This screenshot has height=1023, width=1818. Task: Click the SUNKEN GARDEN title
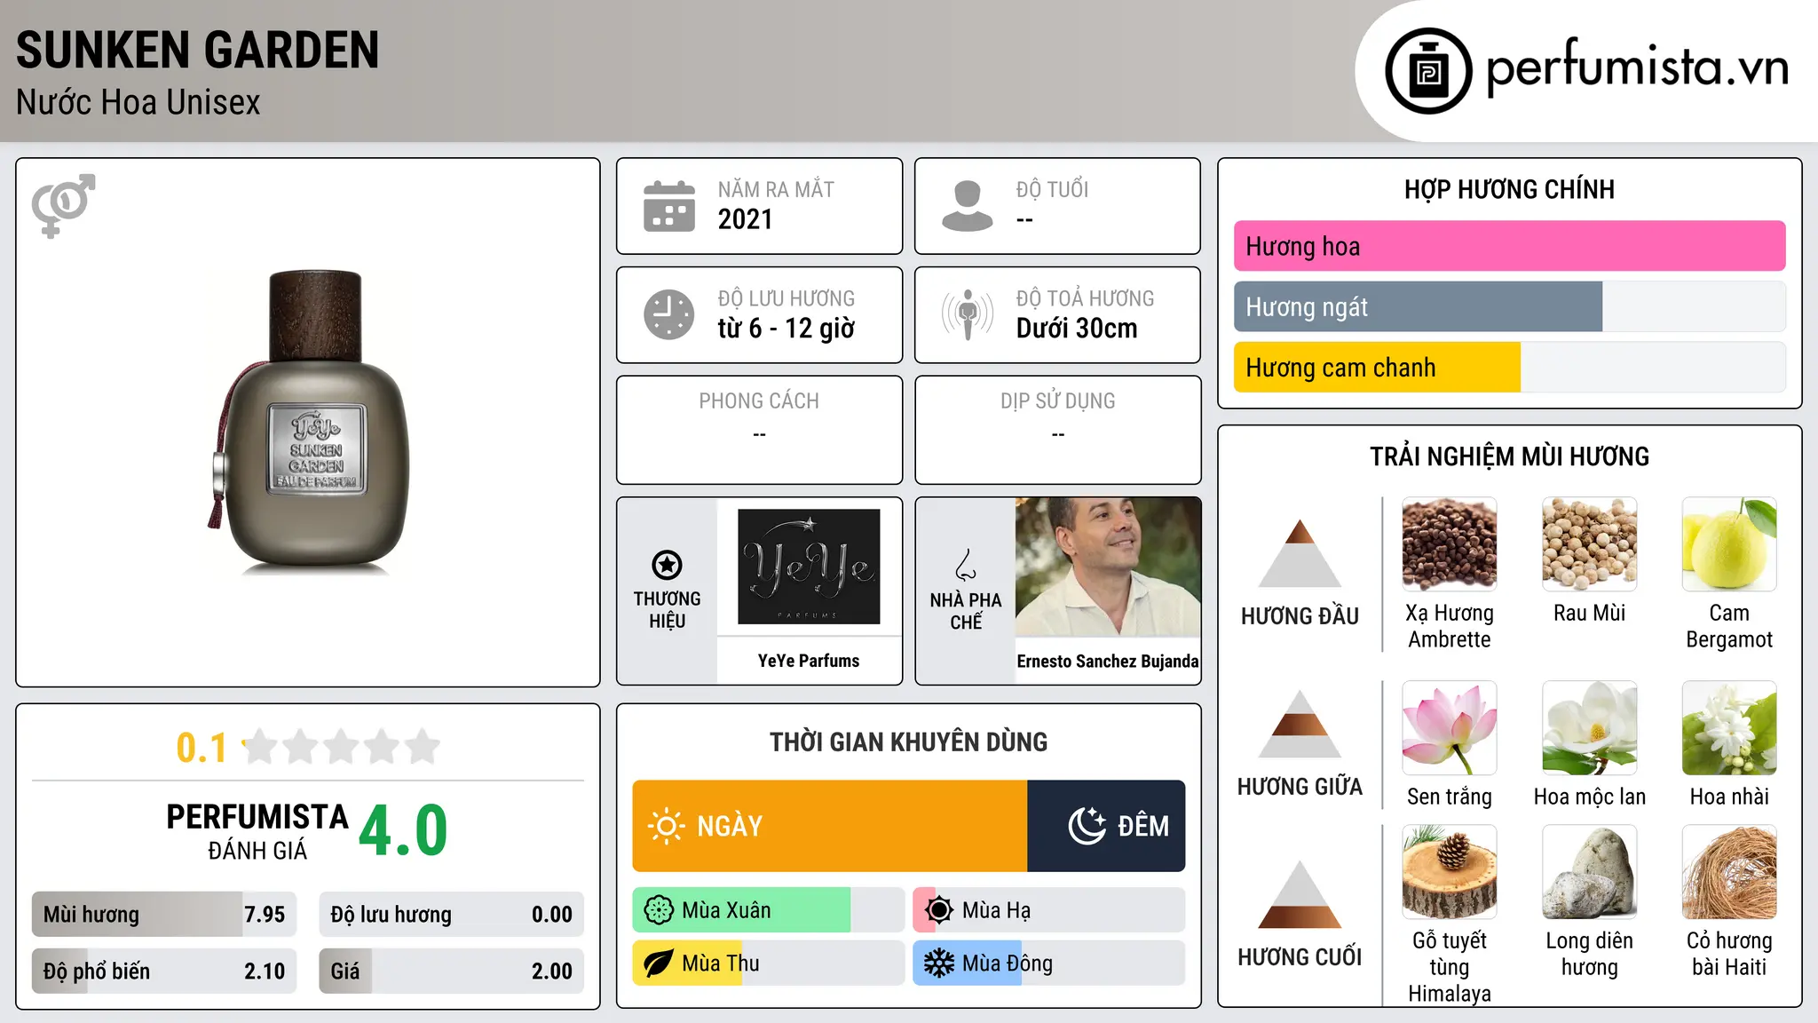[197, 50]
